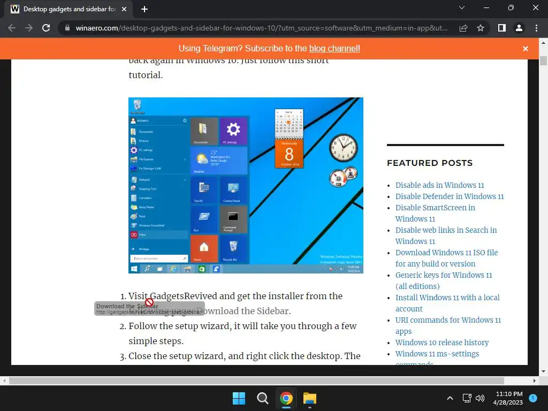This screenshot has height=411, width=548.
Task: Open Chrome's three-dot menu
Action: (x=536, y=28)
